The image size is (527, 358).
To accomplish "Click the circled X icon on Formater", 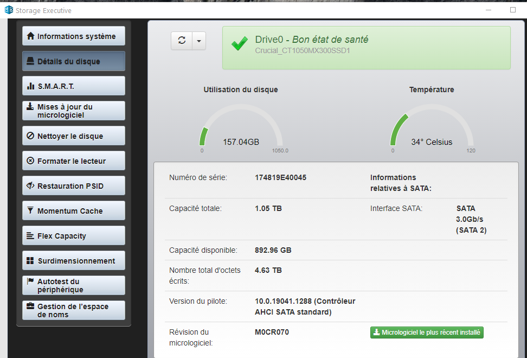I will [30, 161].
